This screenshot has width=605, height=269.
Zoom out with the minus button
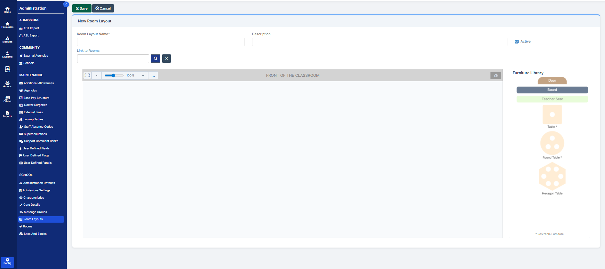pyautogui.click(x=97, y=75)
